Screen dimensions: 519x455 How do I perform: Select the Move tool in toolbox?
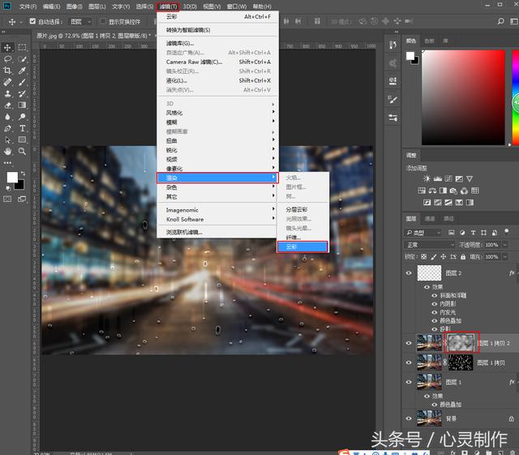tap(7, 48)
